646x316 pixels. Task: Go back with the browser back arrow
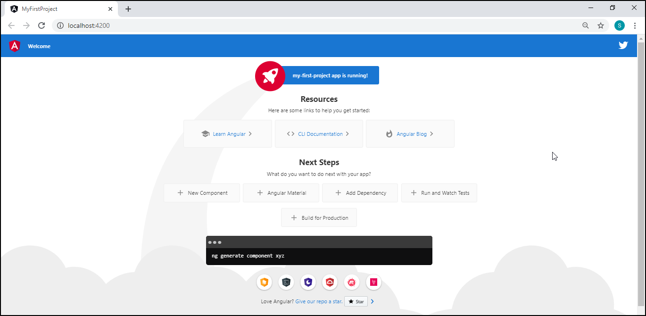[x=11, y=25]
